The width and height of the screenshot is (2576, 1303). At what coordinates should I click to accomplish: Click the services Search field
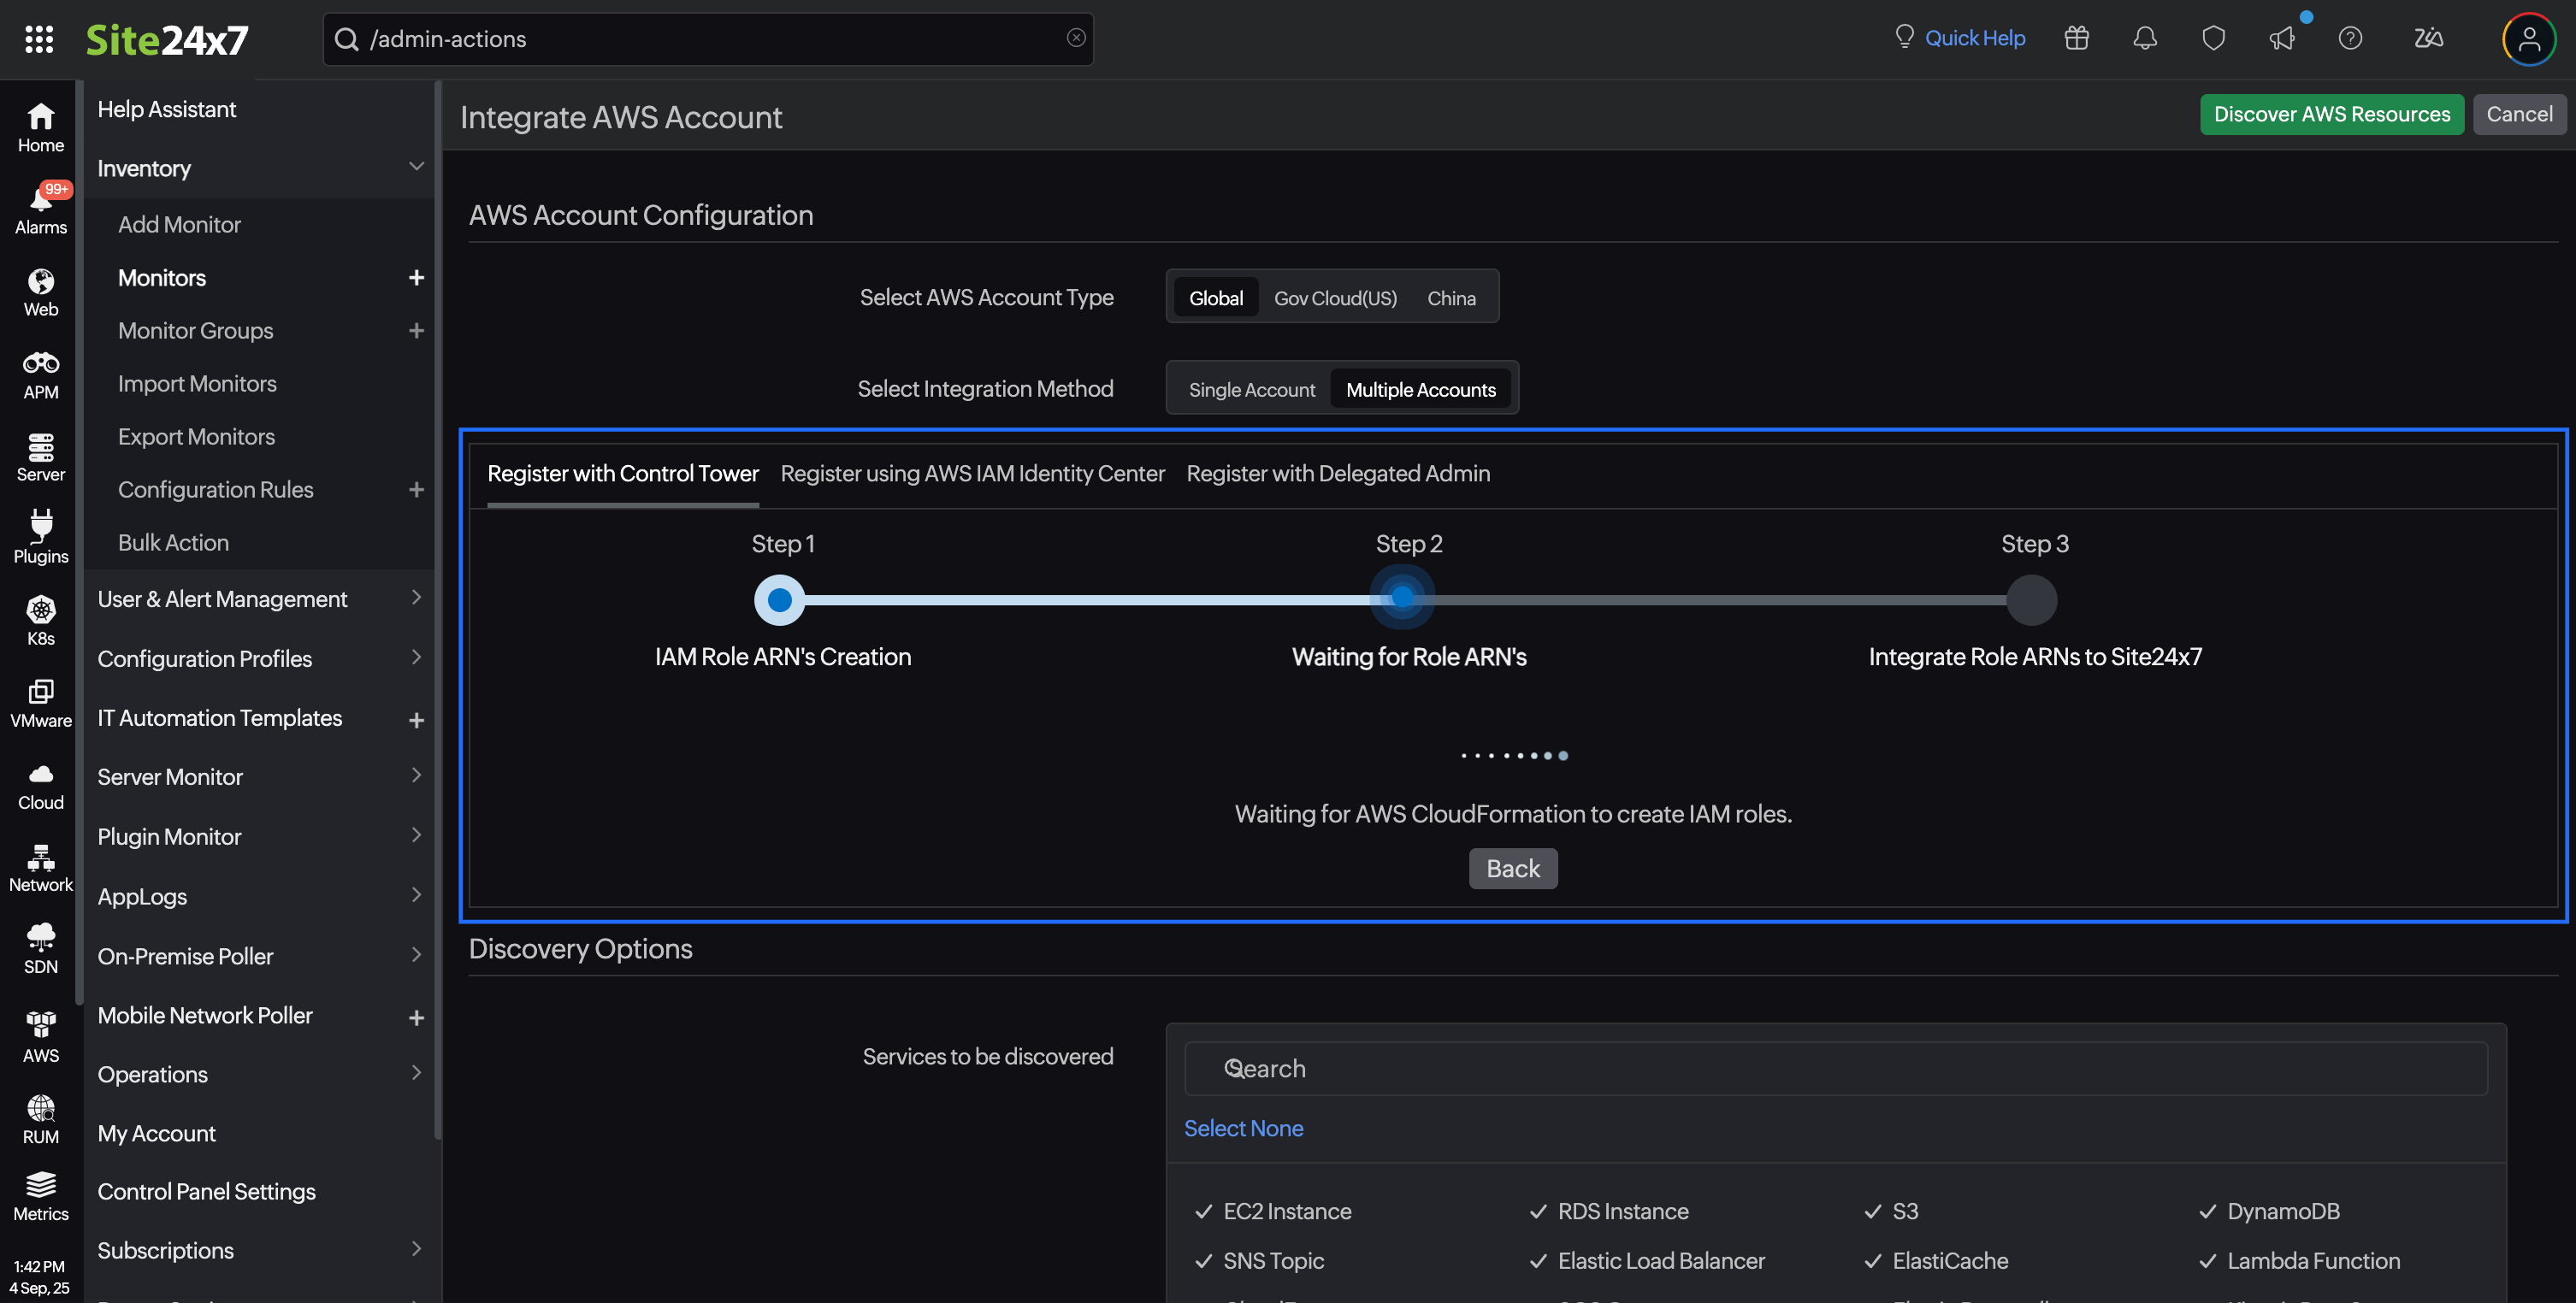1835,1068
